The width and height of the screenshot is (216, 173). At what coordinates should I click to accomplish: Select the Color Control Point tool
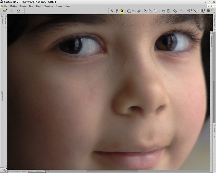click(163, 11)
